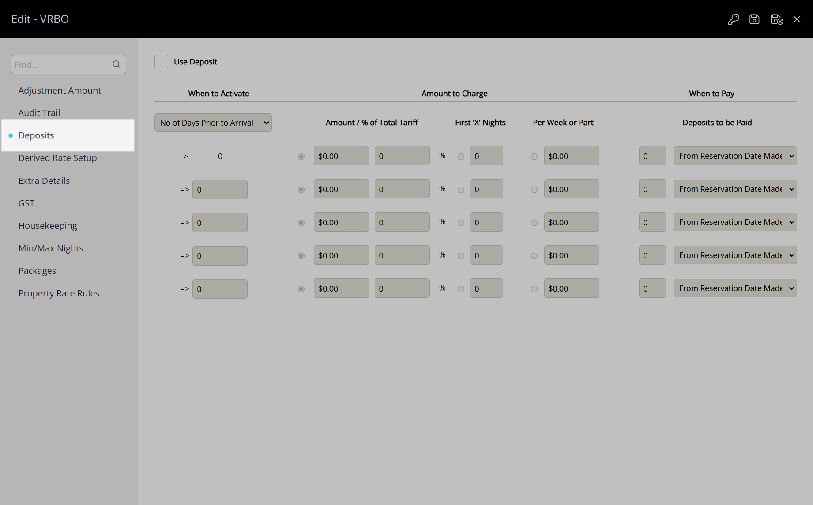Open Packages section
The height and width of the screenshot is (505, 813).
pos(37,271)
